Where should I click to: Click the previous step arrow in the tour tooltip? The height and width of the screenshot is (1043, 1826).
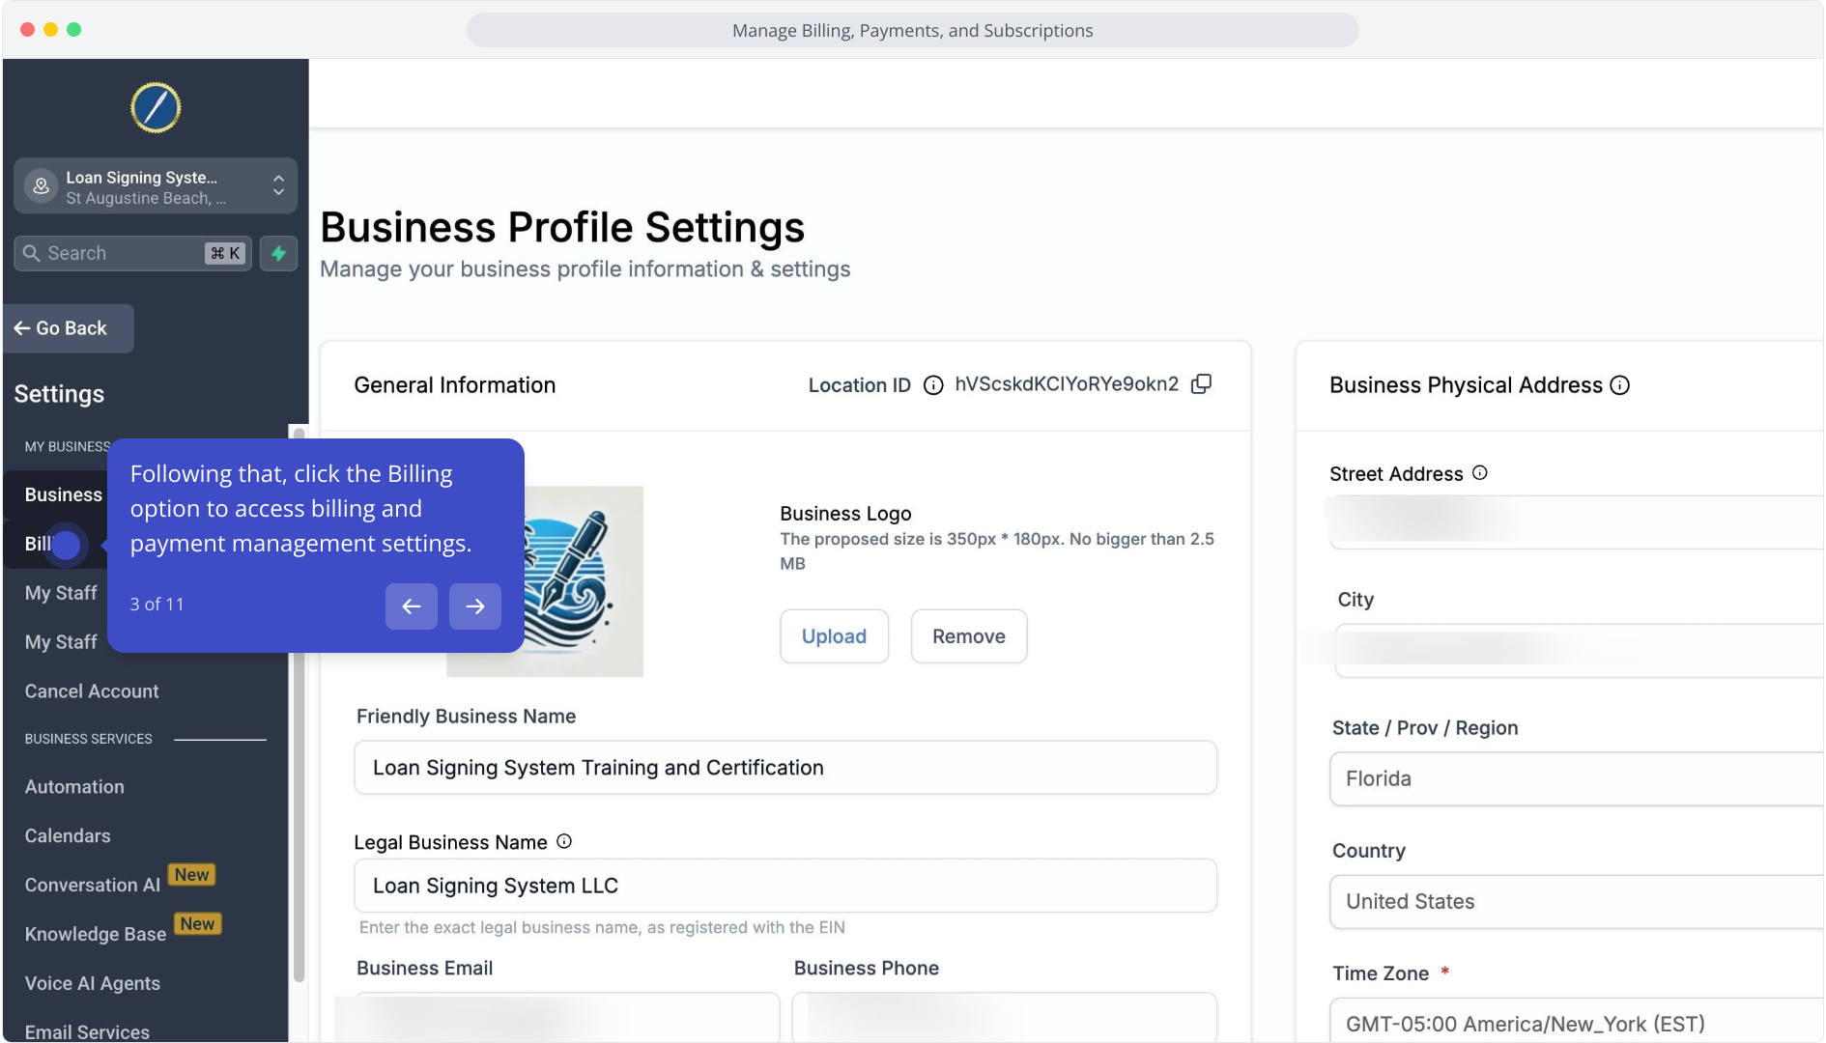412,606
